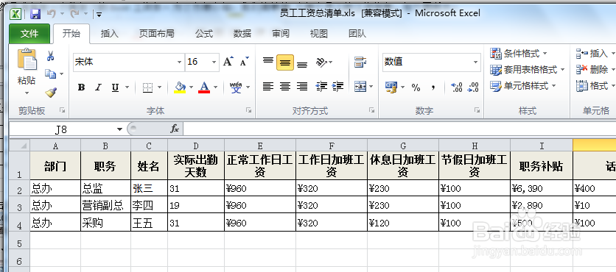Apply percent style
Image resolution: width=616 pixels, height=272 pixels.
pos(416,87)
